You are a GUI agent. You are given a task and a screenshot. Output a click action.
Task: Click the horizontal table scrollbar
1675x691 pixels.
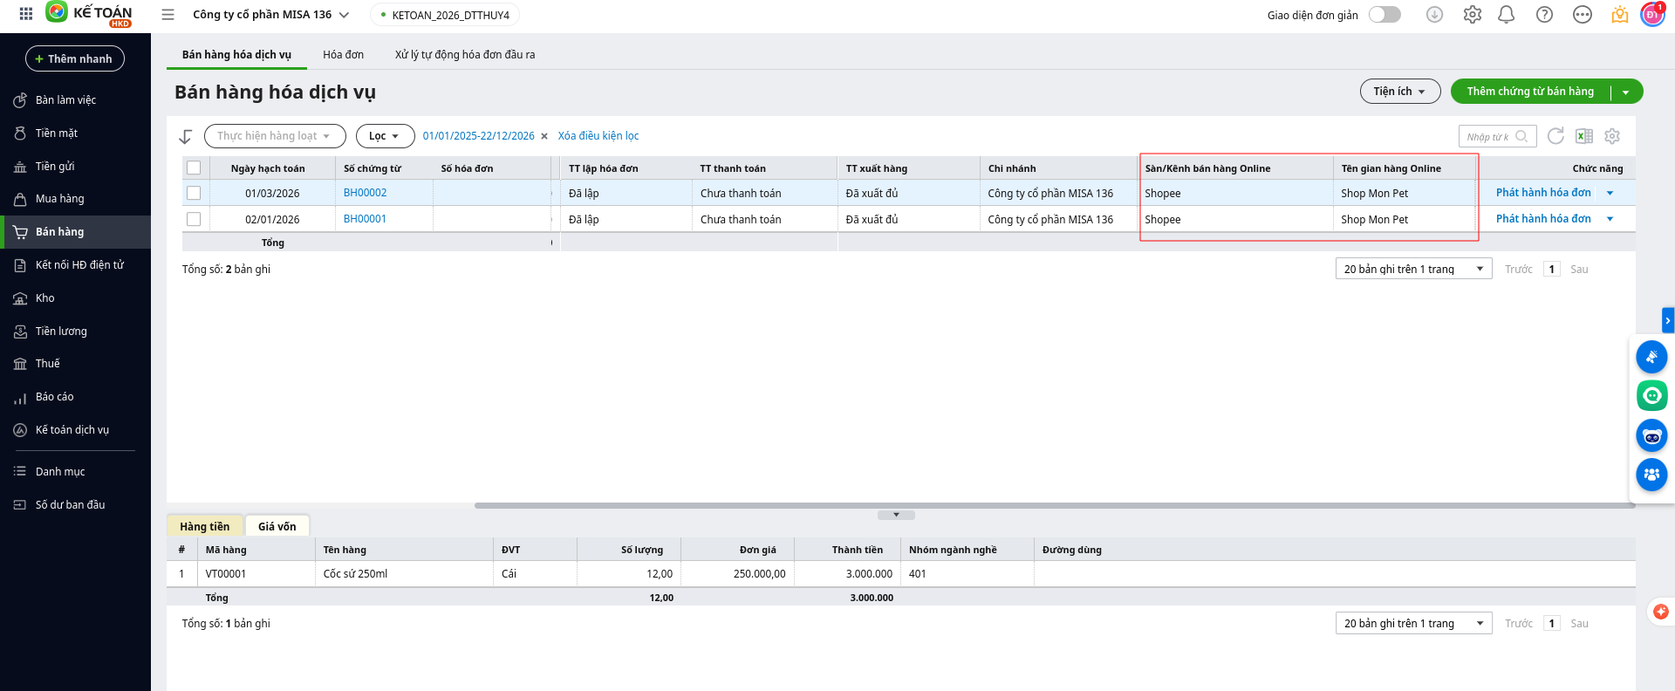pyautogui.click(x=1047, y=505)
